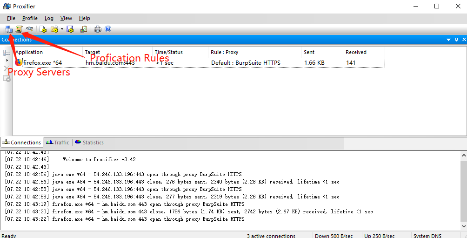Toggle auto-hide pin on Connections panel
This screenshot has height=238, width=467.
point(456,40)
